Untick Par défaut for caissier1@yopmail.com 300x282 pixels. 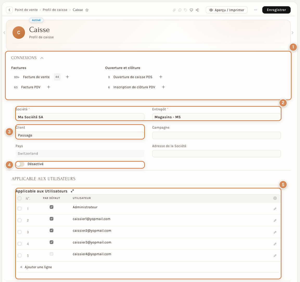pos(52,219)
